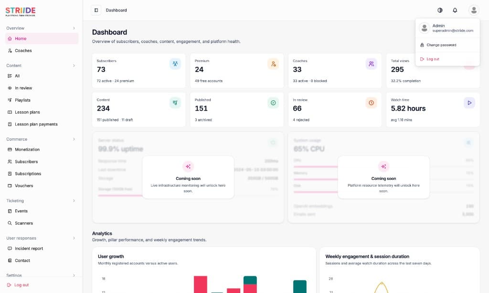
Task: Open Monetization in the sidebar
Action: (x=42, y=149)
